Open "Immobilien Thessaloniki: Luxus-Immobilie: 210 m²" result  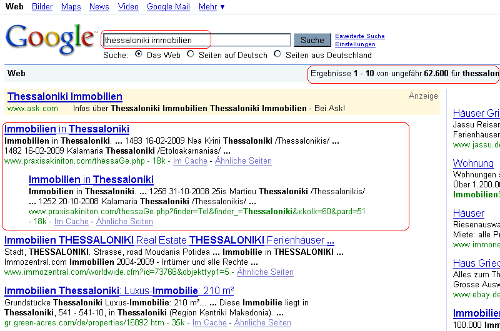coord(119,290)
